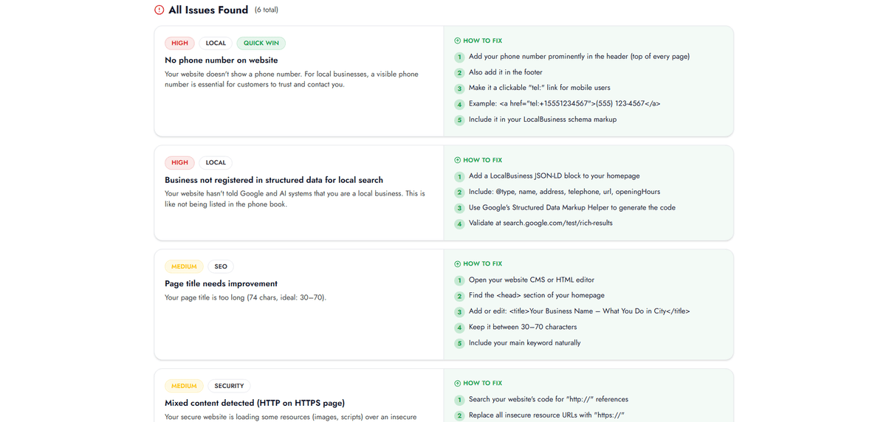Select the LOCAL tag on the phone number issue
886x422 pixels.
coord(216,44)
